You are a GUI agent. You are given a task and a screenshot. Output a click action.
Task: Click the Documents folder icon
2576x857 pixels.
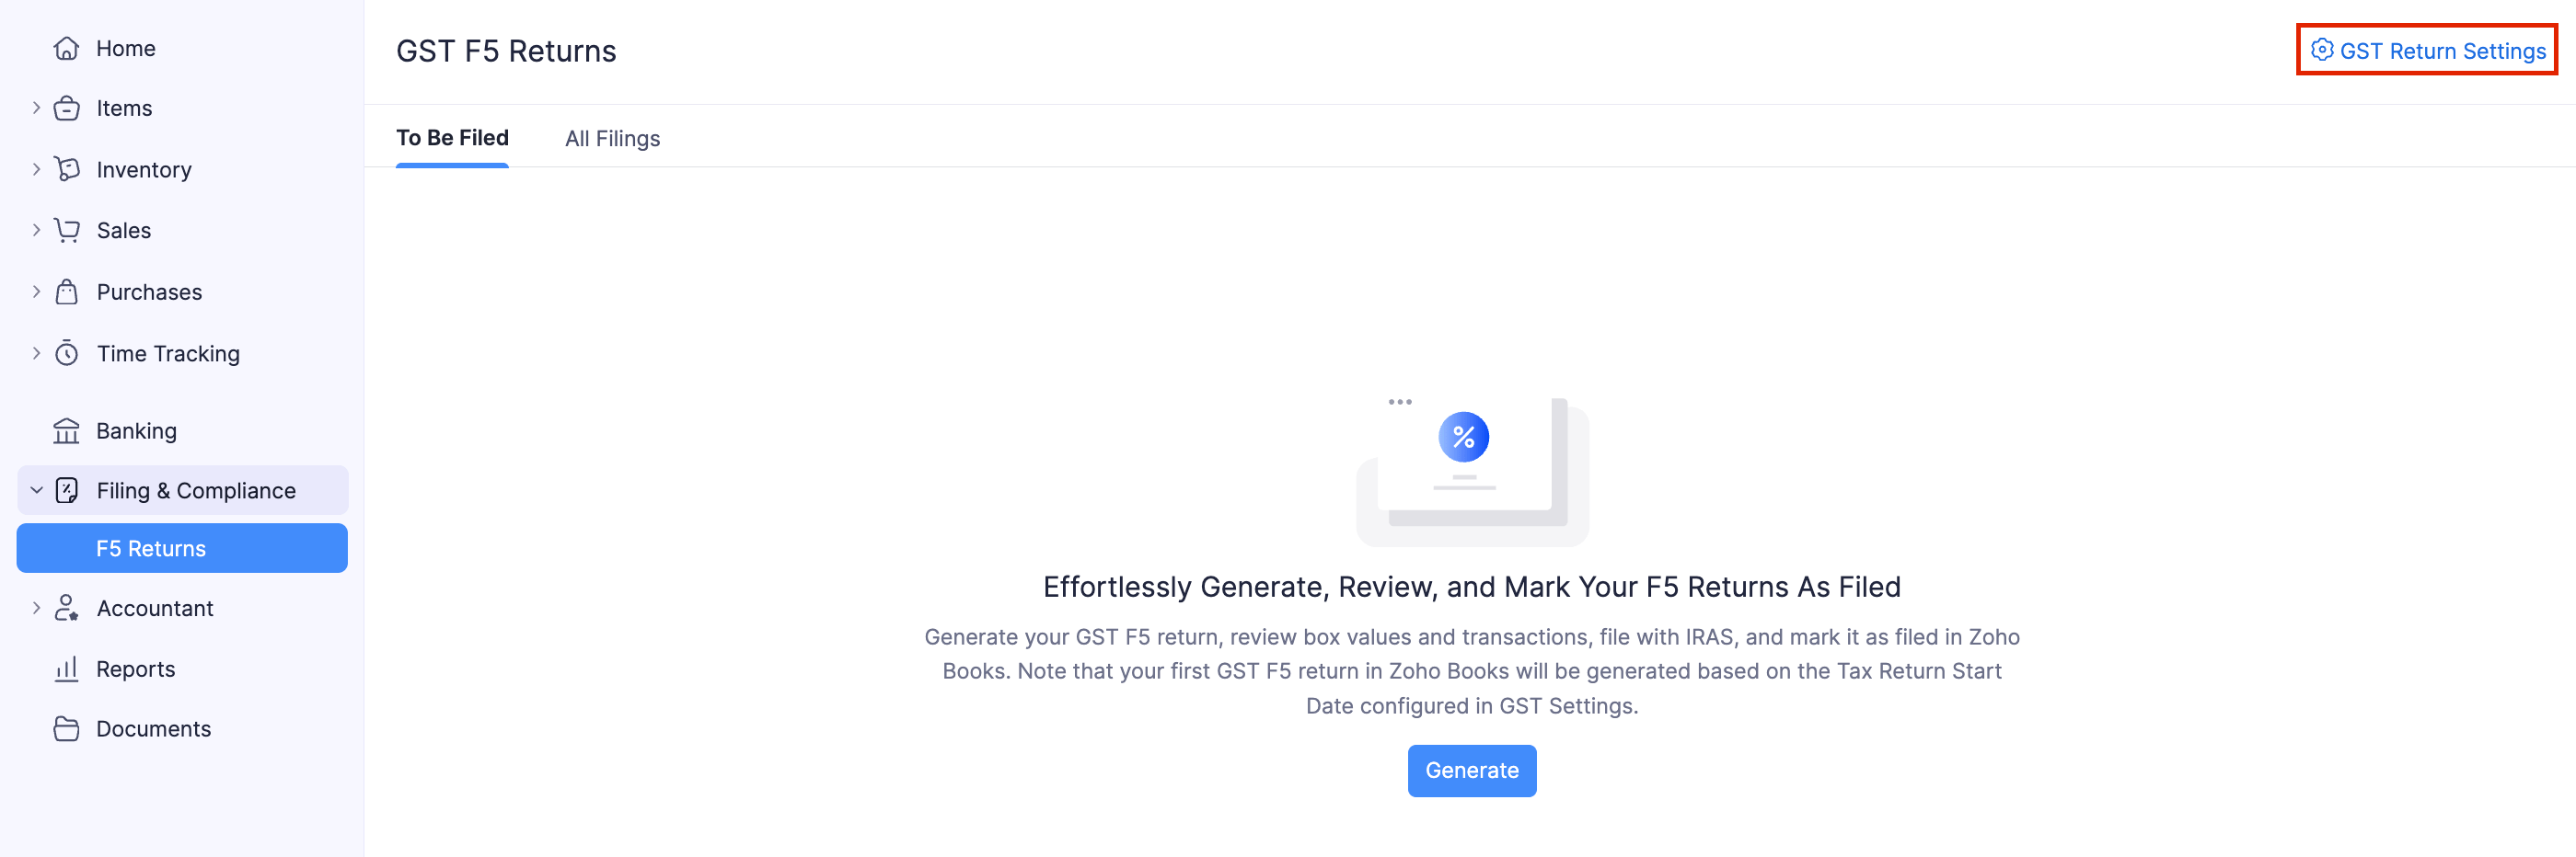point(66,729)
